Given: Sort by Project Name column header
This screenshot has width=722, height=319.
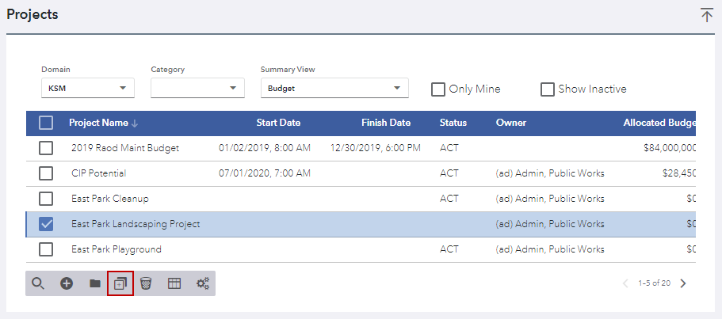Looking at the screenshot, I should (98, 123).
